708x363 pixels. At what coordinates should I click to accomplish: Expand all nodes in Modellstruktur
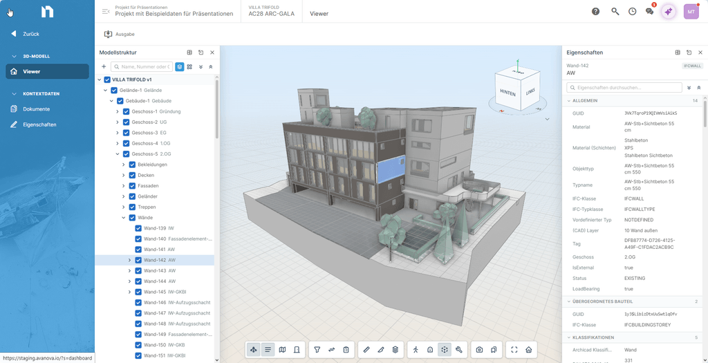point(201,67)
